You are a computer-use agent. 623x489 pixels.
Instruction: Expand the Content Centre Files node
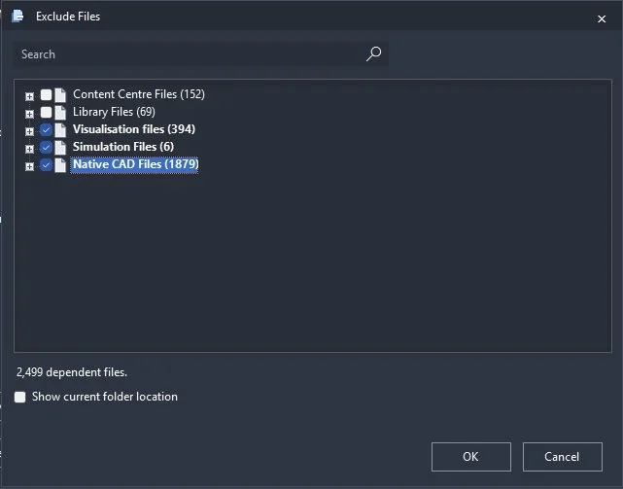pos(29,96)
